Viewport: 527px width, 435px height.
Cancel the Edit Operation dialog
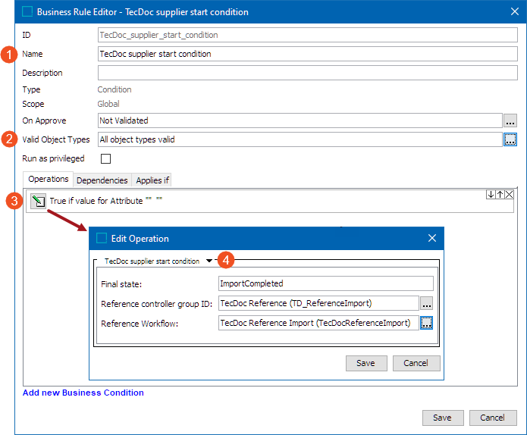click(x=416, y=363)
